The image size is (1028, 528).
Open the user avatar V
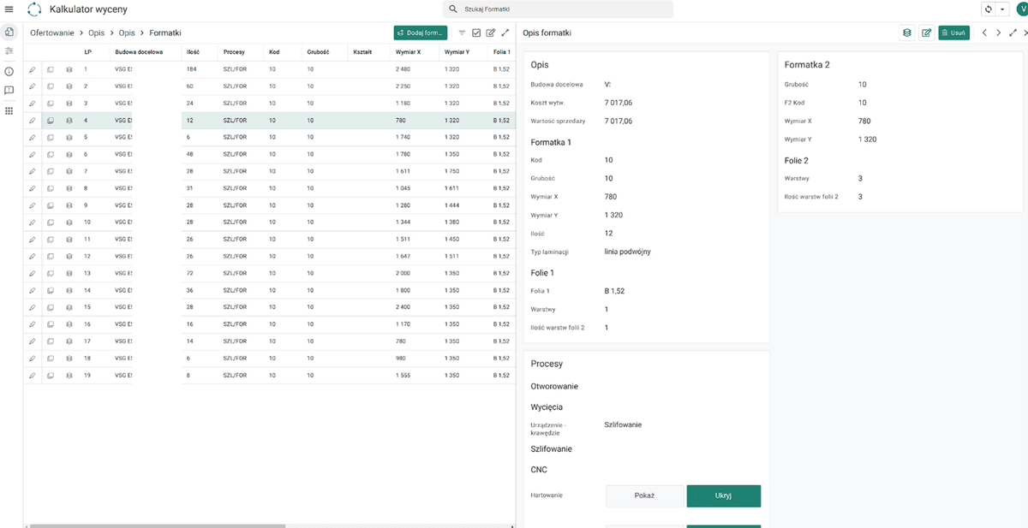tap(1023, 9)
